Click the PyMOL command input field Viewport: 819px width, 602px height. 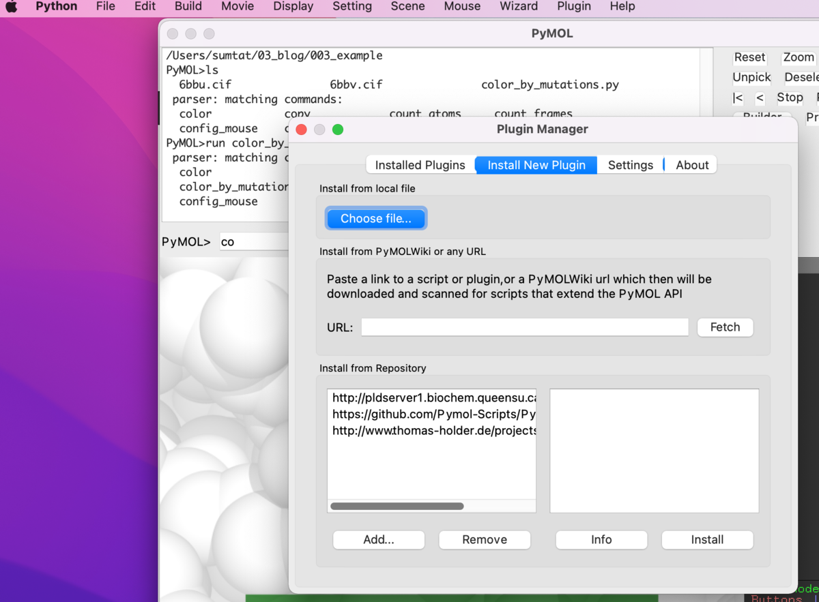[x=254, y=241]
